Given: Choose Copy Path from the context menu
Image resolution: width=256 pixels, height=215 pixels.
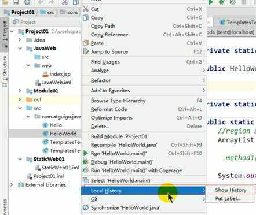Looking at the screenshot, I should click(x=144, y=26).
